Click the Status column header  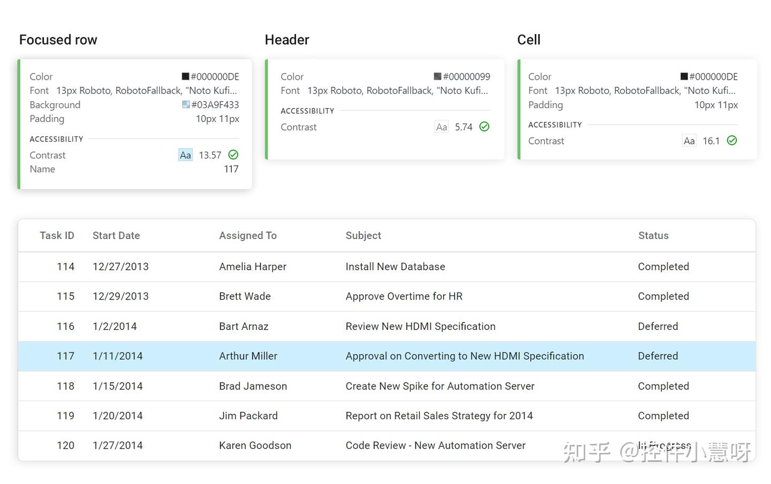click(x=653, y=236)
